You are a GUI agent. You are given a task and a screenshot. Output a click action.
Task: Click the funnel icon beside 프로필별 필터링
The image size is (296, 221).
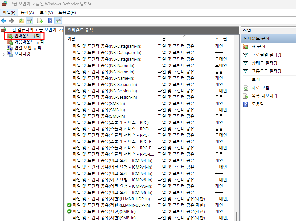click(x=246, y=55)
